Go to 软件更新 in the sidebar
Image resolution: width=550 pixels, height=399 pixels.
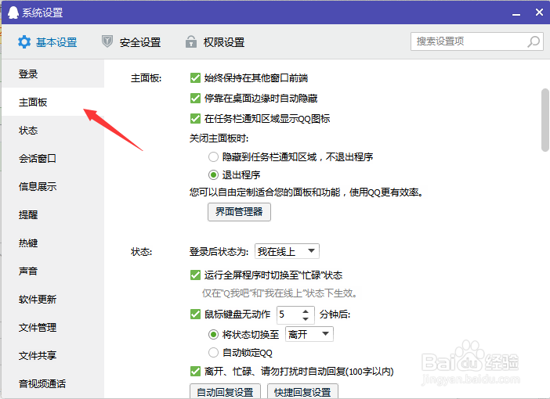point(53,299)
